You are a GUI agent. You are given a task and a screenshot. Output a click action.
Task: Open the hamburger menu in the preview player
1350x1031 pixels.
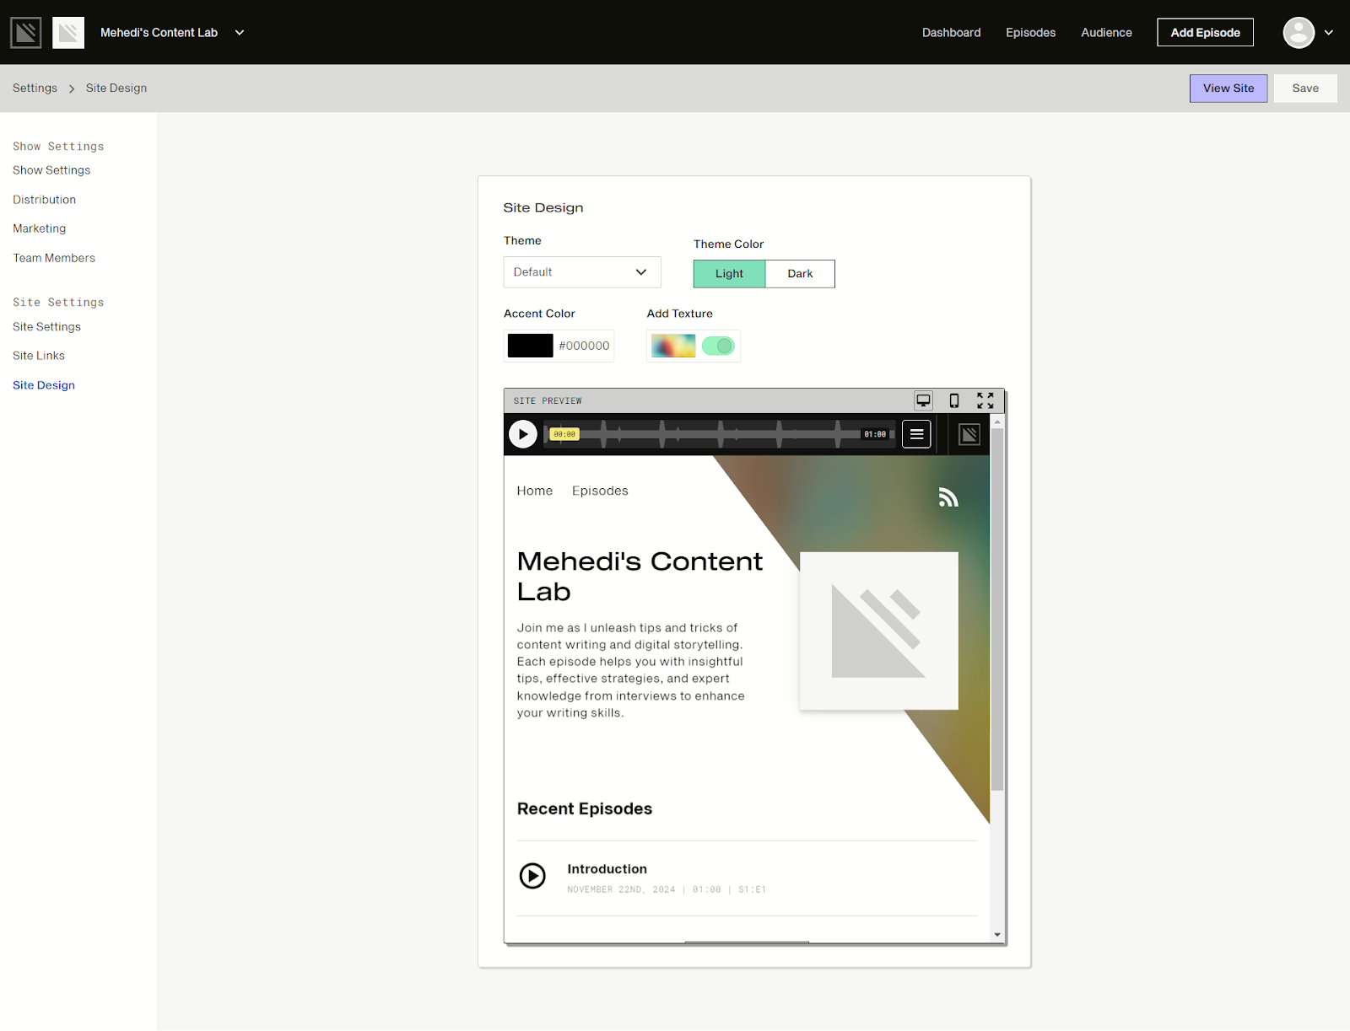915,433
